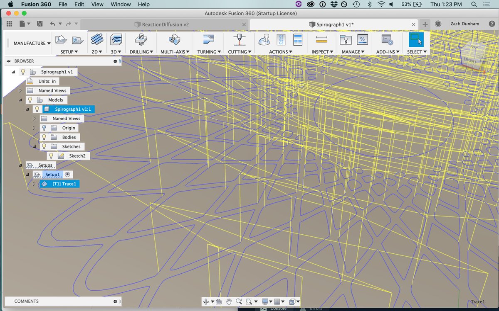Click the Redo arrow
The height and width of the screenshot is (311, 499).
pos(69,24)
